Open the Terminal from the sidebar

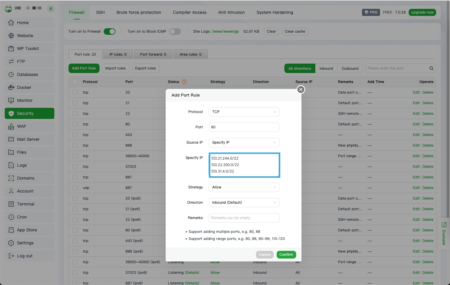pyautogui.click(x=25, y=204)
